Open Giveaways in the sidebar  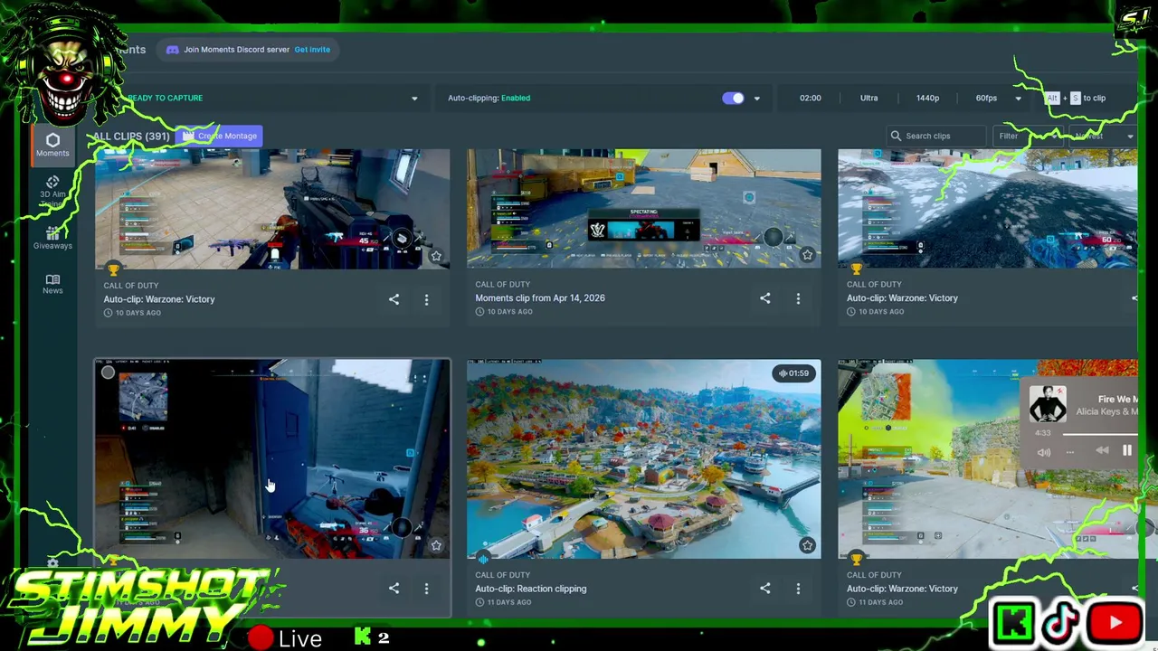tap(52, 238)
